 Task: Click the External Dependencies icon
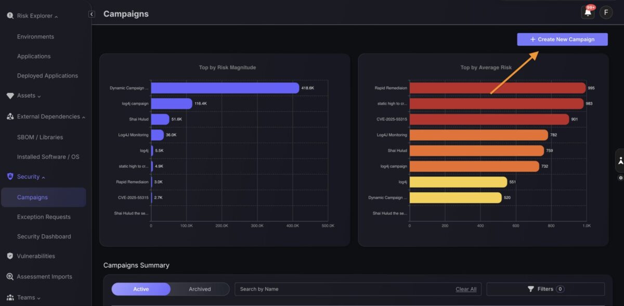(10, 117)
